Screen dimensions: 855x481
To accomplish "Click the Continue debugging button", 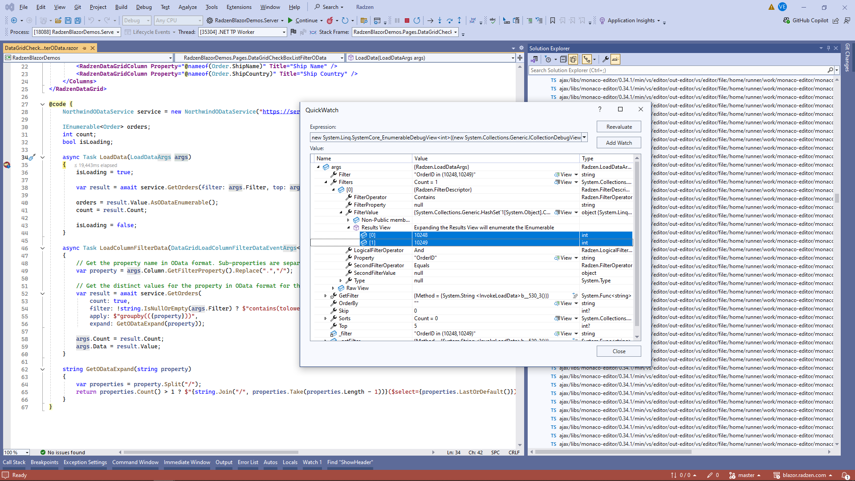I will 303,20.
